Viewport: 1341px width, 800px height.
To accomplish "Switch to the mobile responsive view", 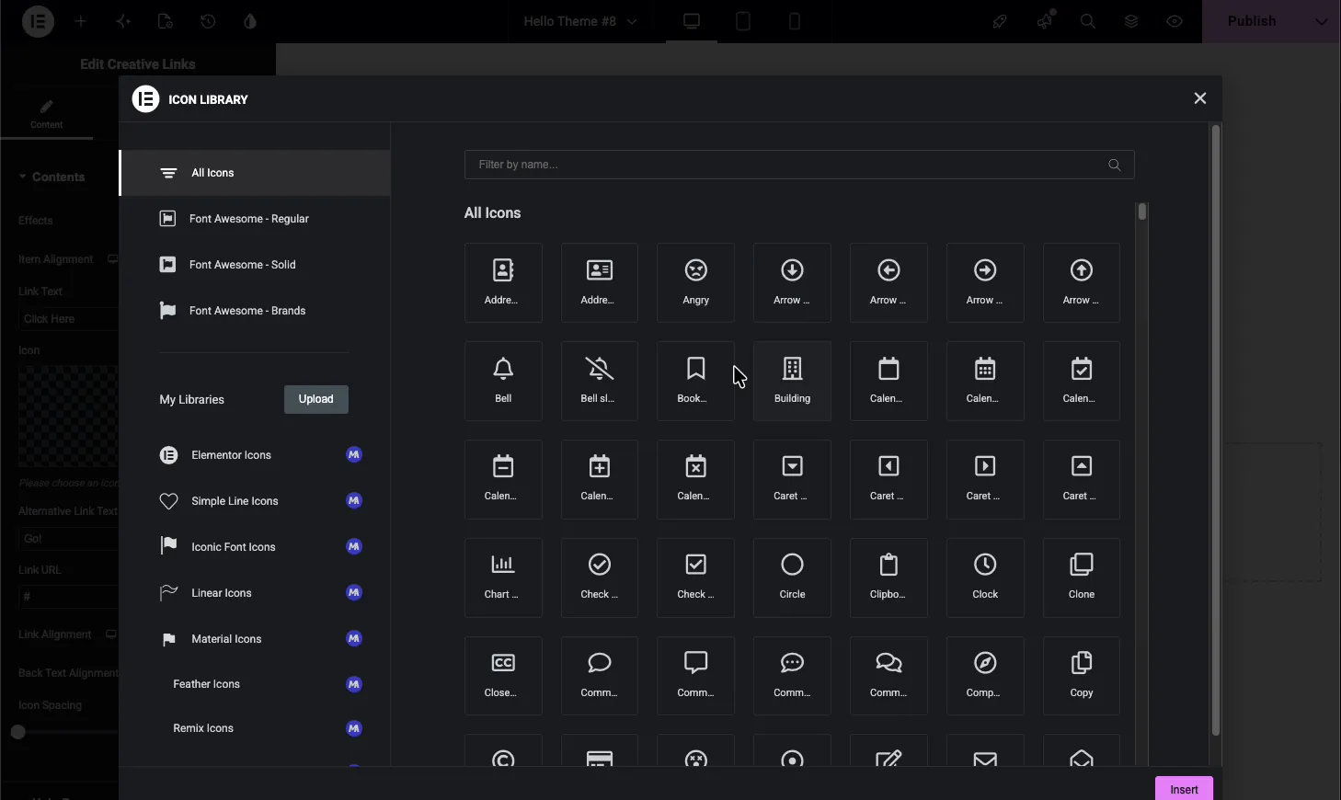I will tap(795, 21).
